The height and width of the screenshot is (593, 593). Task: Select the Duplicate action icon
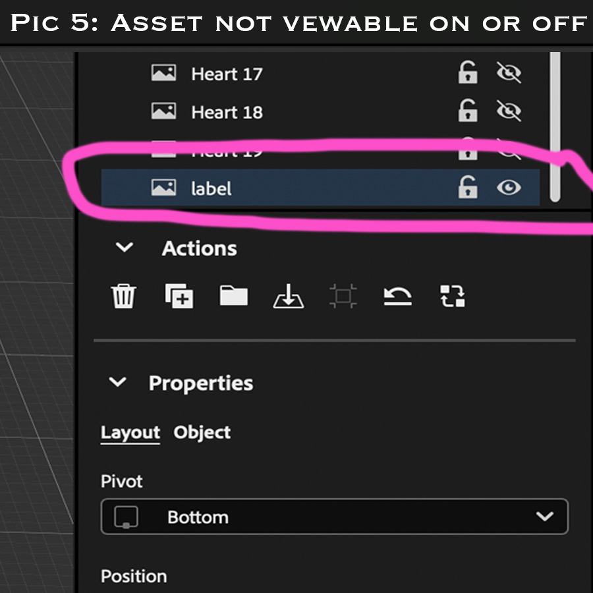(x=178, y=296)
